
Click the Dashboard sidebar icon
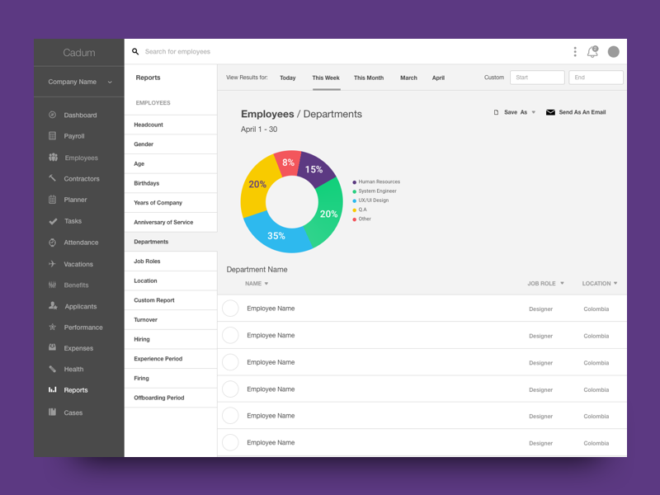click(x=52, y=115)
